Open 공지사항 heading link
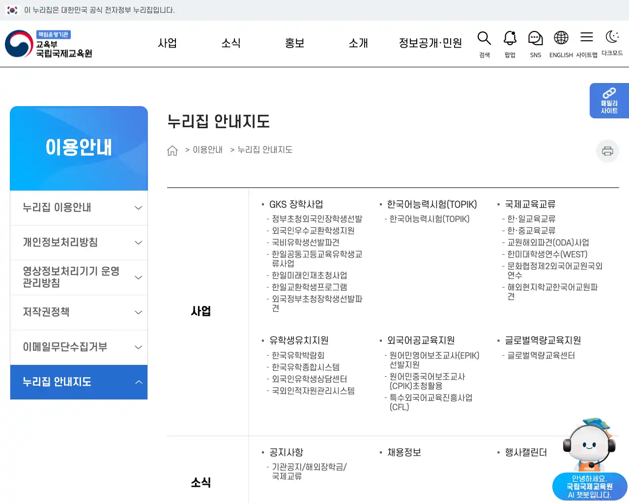Screen dimensions: 629x503 (286, 452)
